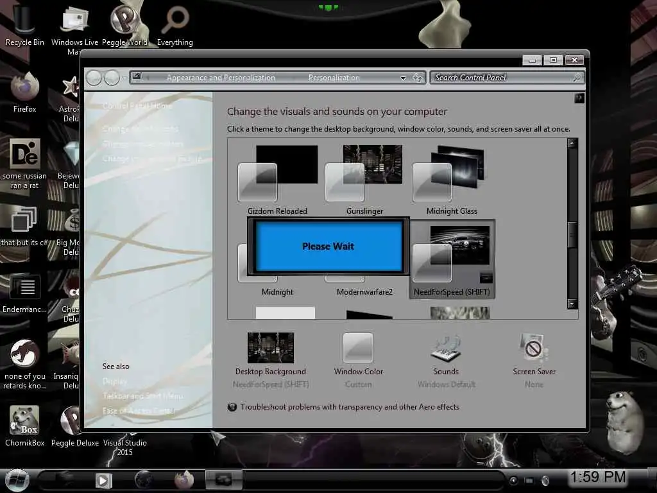The image size is (657, 493).
Task: Open Screen Saver settings icon
Action: 533,348
